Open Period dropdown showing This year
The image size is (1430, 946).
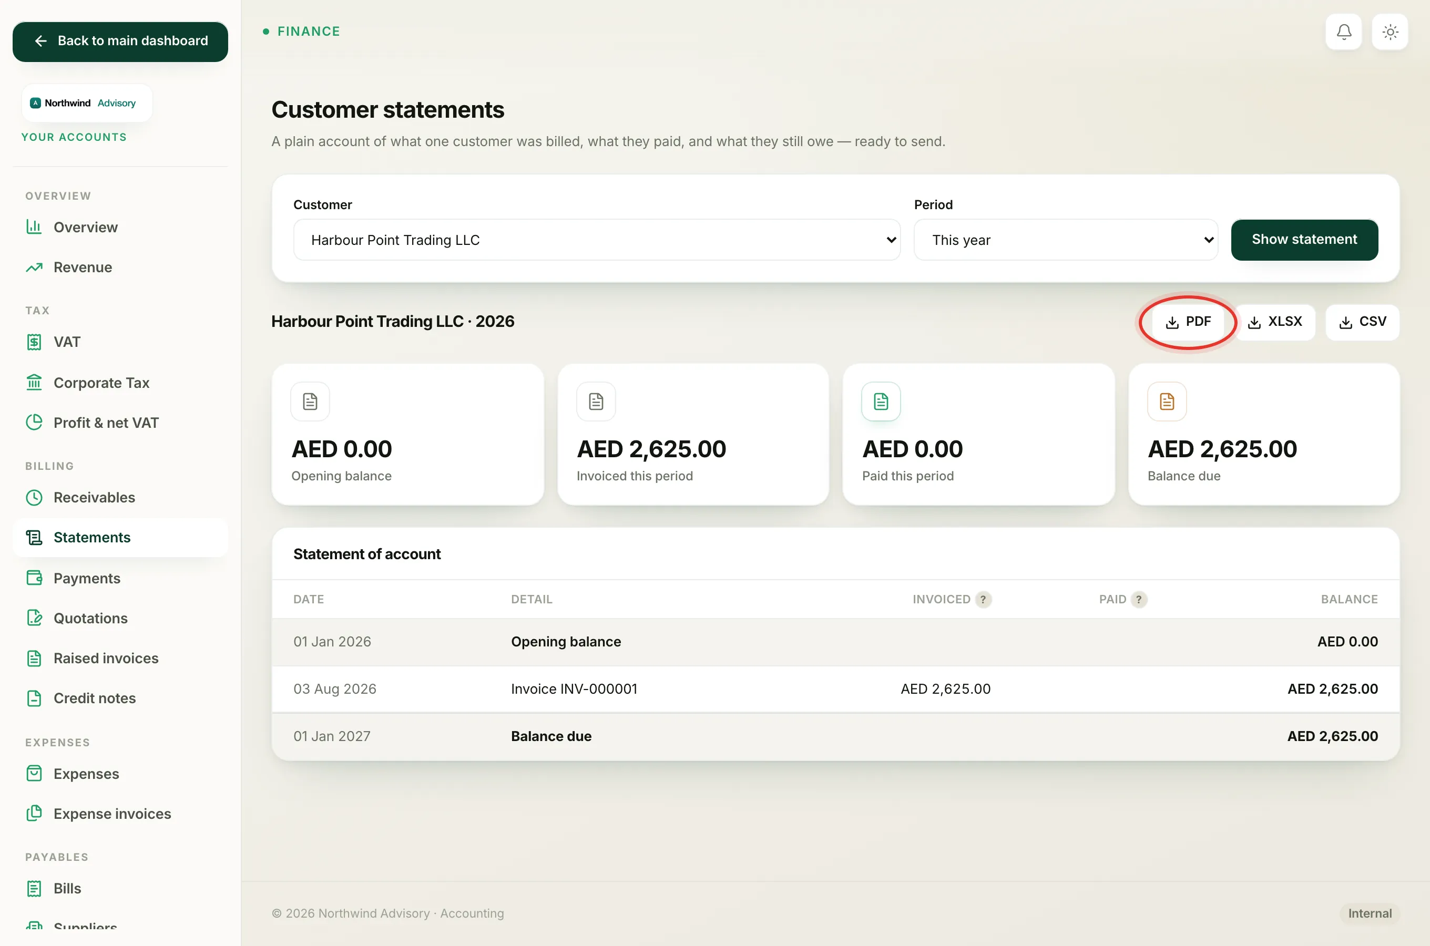point(1066,240)
